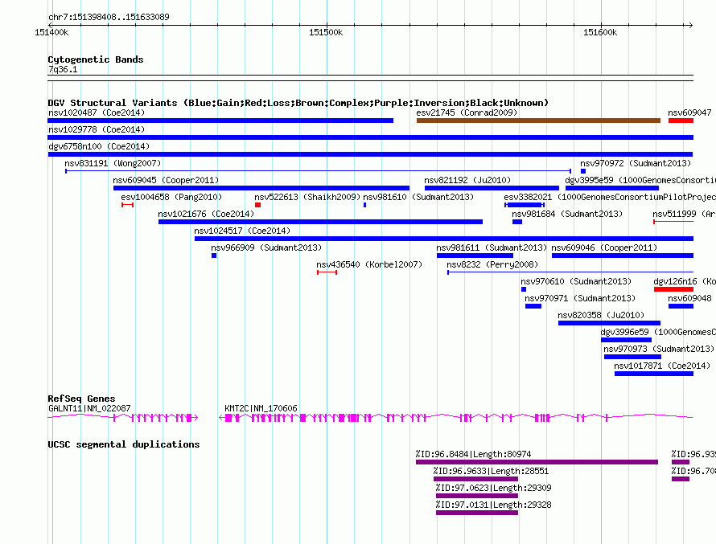Click the nsv609045 (Cooper2011) label
716x544 pixels.
click(x=166, y=180)
